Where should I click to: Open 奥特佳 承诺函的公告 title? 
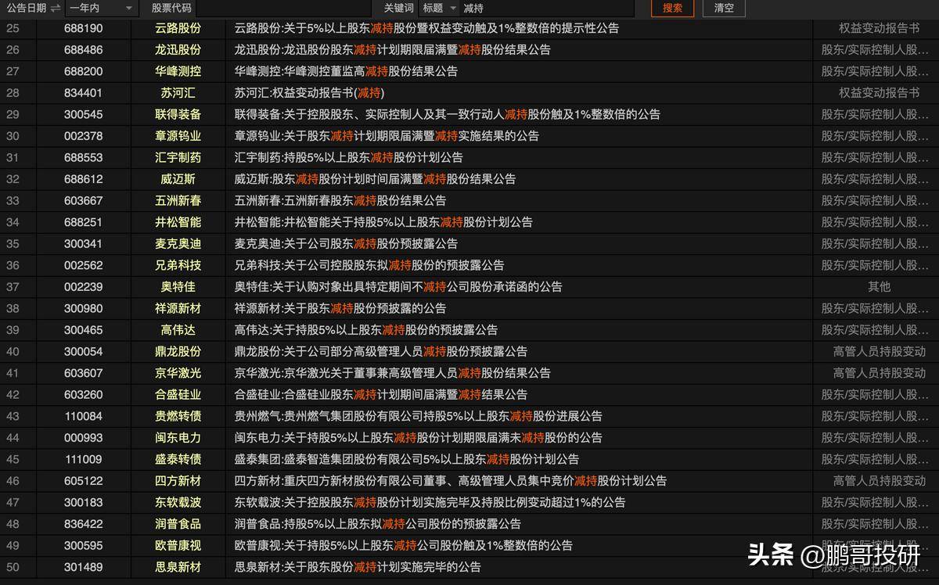tap(398, 286)
